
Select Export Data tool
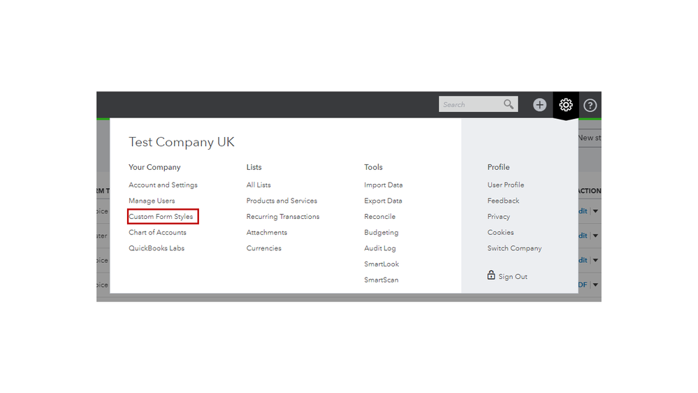(384, 201)
